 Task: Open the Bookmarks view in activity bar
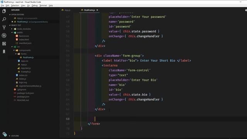[x=4, y=52]
